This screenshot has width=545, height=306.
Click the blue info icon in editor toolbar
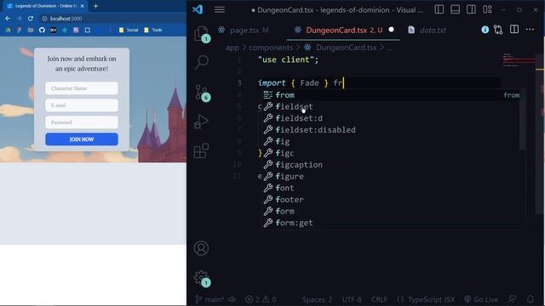coord(485,30)
